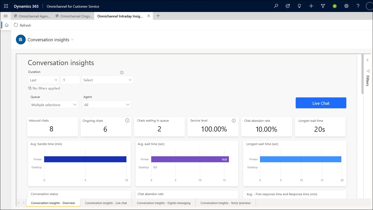The width and height of the screenshot is (373, 210).
Task: Open the Last duration dropdown
Action: point(44,80)
